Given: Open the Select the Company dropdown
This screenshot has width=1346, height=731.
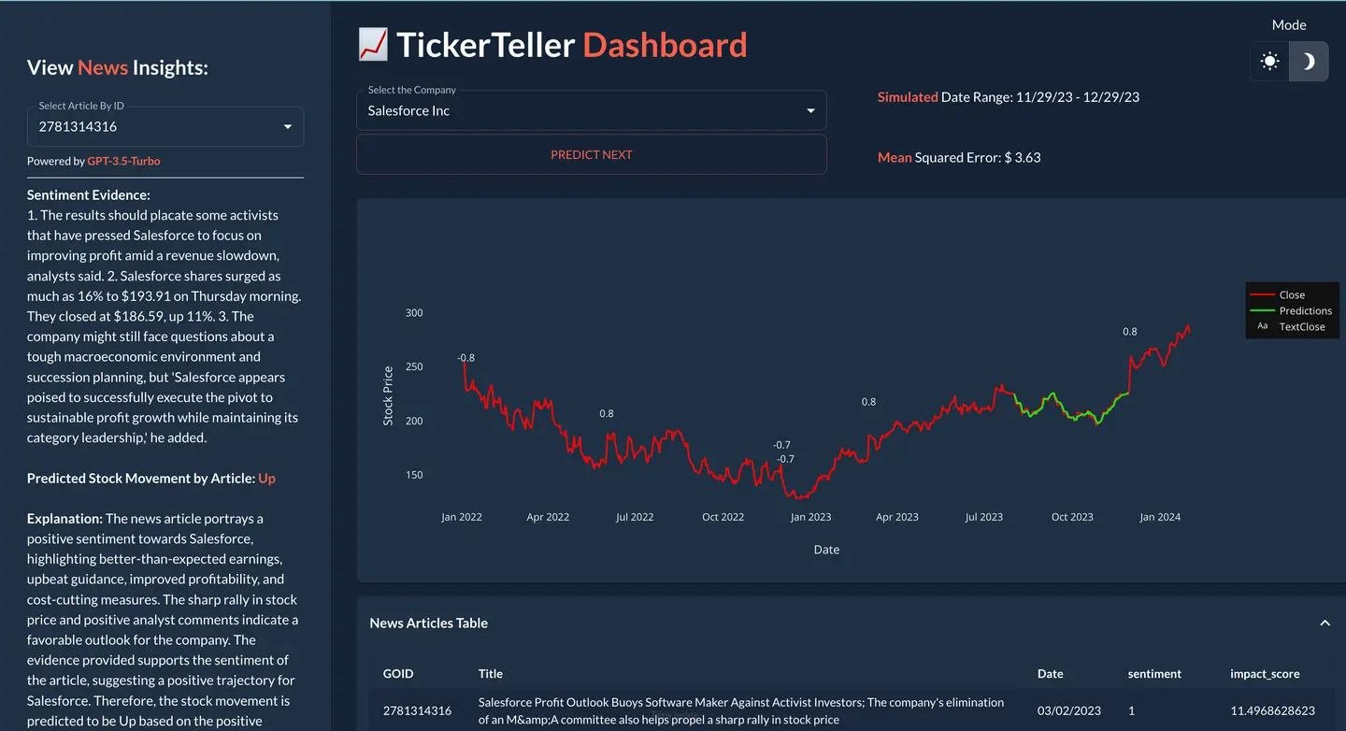Looking at the screenshot, I should [x=592, y=110].
